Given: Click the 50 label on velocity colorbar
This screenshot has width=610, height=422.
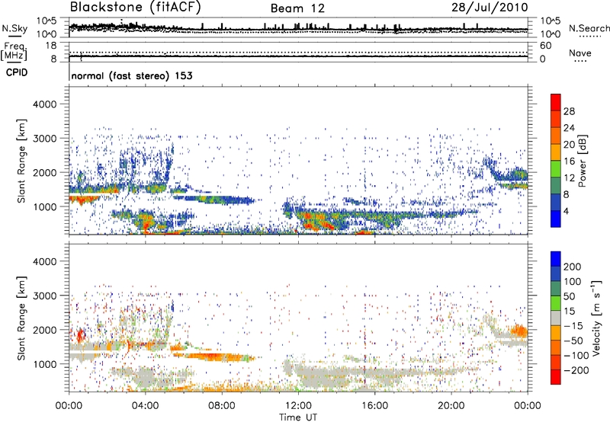Looking at the screenshot, I should (569, 296).
